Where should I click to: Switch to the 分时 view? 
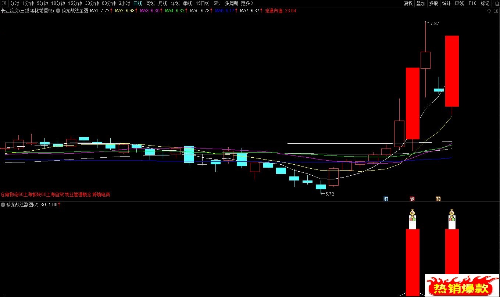click(x=14, y=3)
